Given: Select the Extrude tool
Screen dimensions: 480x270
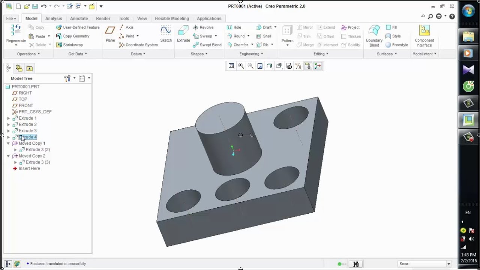Looking at the screenshot, I should pos(183,34).
